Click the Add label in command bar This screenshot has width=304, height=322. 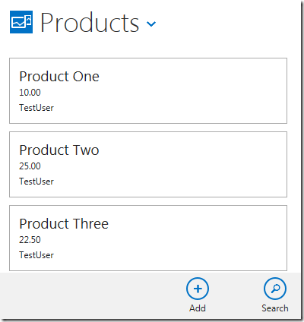(x=198, y=308)
